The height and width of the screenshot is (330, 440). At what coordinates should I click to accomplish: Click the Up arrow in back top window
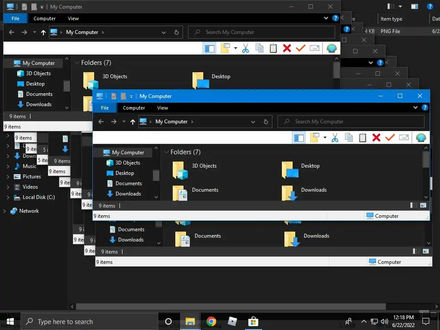coord(43,33)
